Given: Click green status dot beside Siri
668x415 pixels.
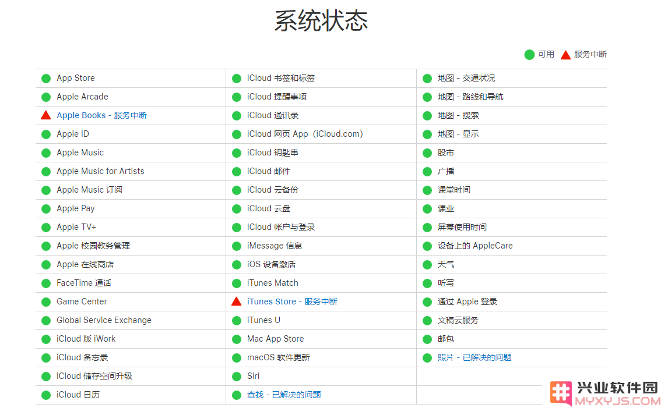Looking at the screenshot, I should pos(237,377).
